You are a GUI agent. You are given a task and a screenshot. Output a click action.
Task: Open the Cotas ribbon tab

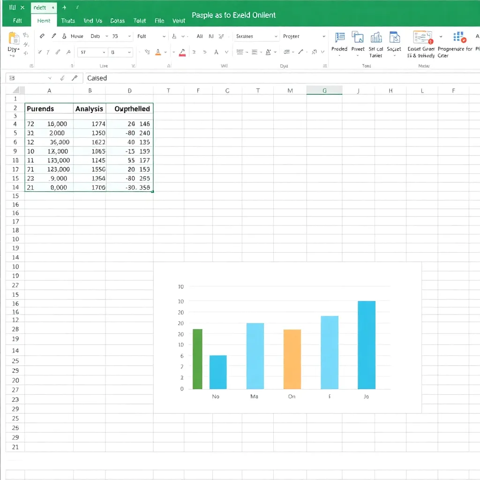pyautogui.click(x=117, y=21)
